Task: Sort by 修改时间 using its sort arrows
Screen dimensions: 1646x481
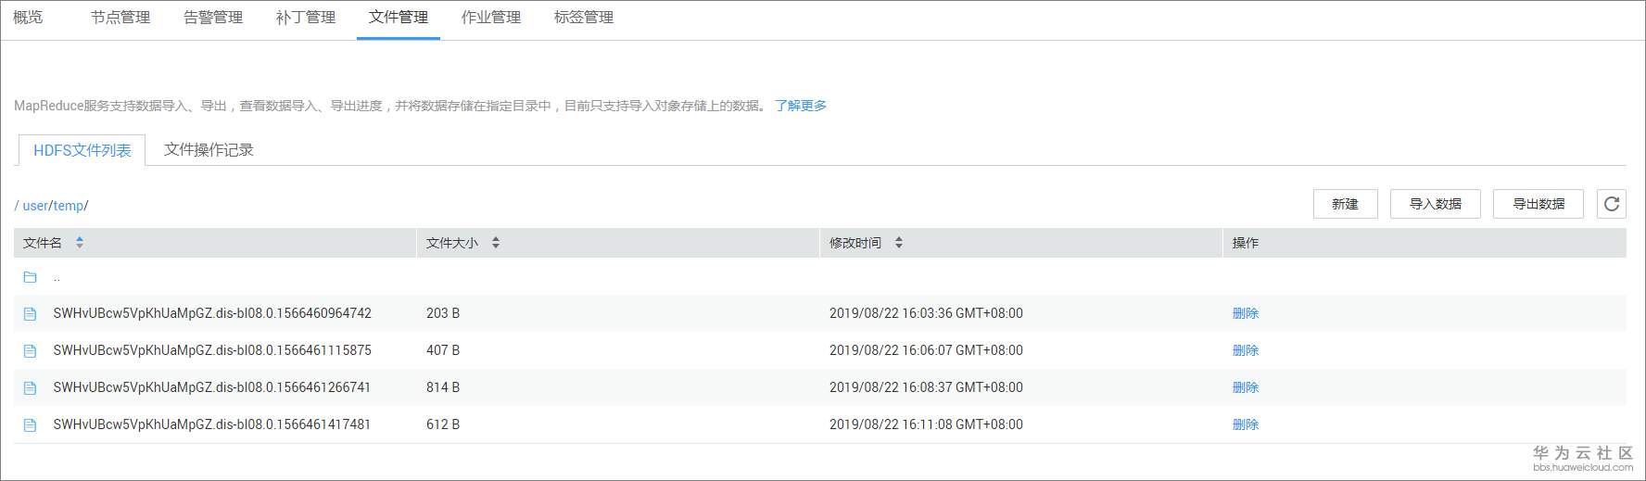Action: click(x=899, y=243)
